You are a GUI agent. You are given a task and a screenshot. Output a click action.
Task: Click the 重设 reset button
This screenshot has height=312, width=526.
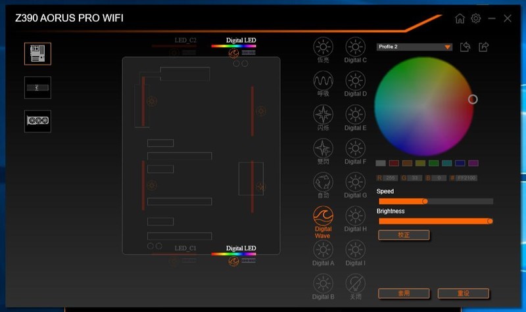(x=464, y=293)
